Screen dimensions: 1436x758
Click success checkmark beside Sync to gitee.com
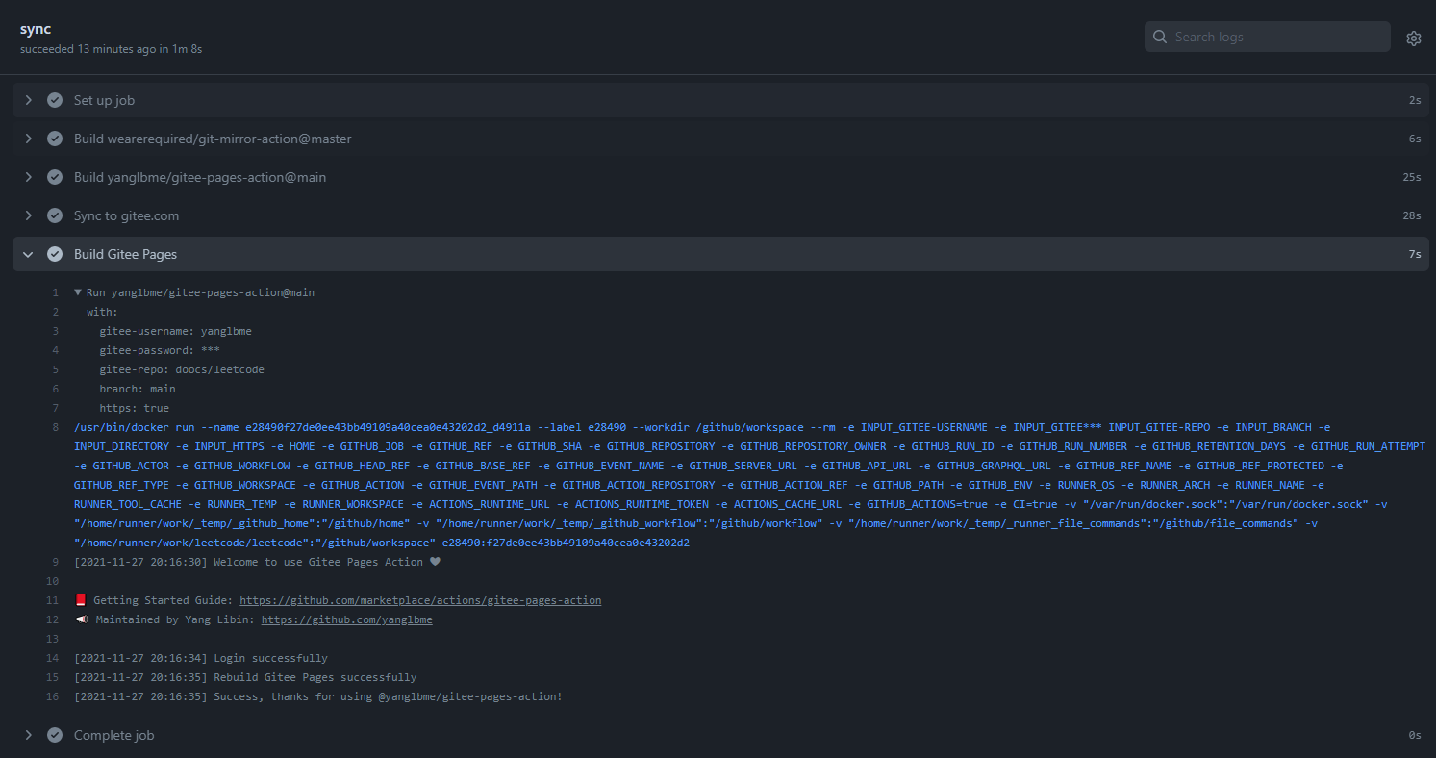[55, 215]
